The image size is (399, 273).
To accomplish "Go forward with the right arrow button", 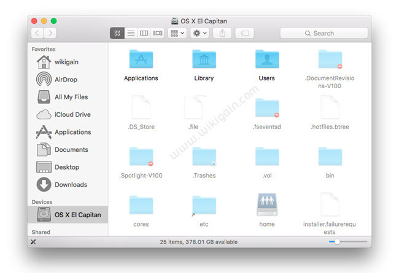I will coord(50,33).
